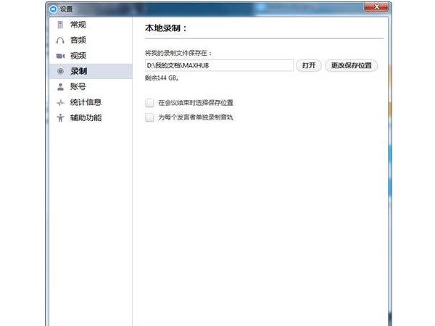Show the 统计信息 tab label
Screen dimensions: 435x326
pyautogui.click(x=86, y=102)
